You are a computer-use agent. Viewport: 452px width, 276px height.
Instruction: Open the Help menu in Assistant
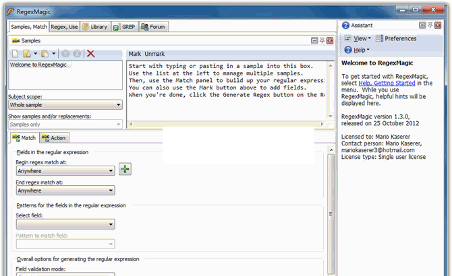pyautogui.click(x=358, y=50)
